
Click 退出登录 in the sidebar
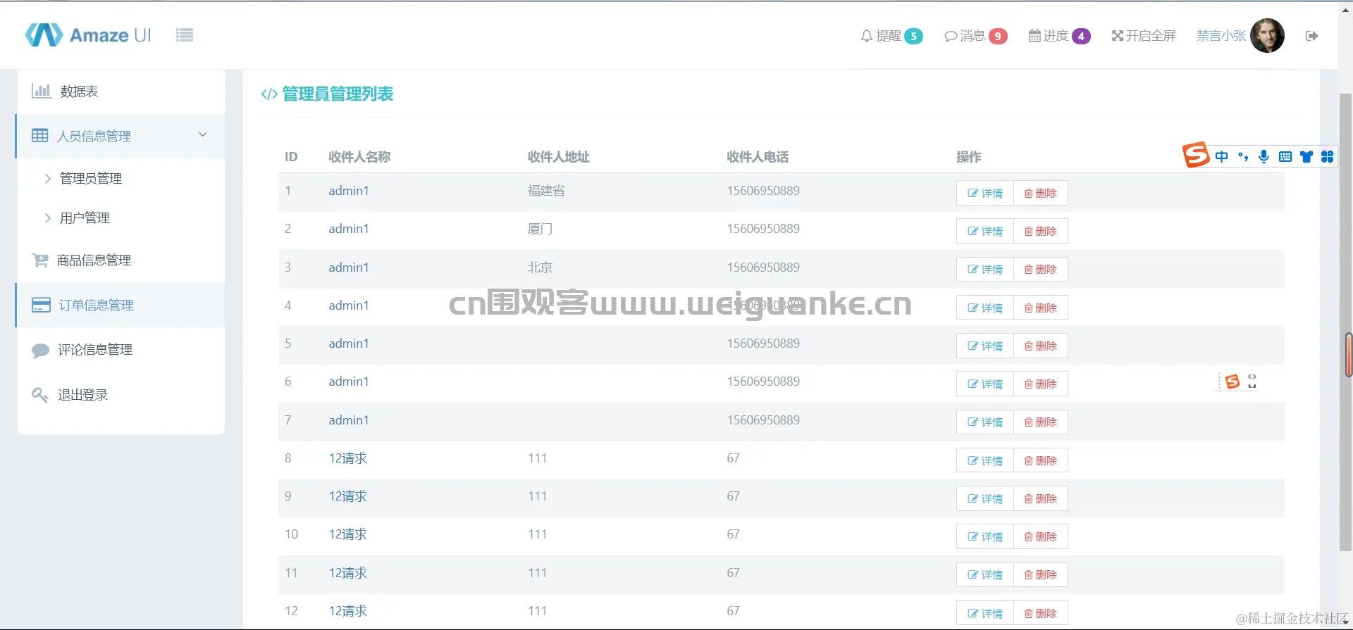click(121, 395)
